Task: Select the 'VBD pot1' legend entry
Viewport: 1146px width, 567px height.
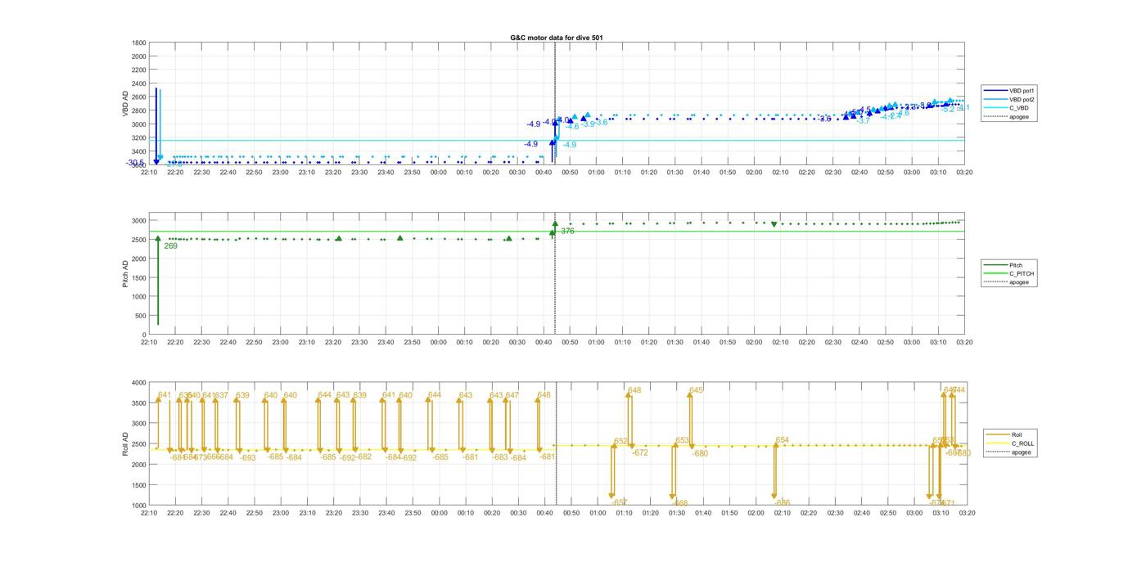Action: (x=1022, y=90)
